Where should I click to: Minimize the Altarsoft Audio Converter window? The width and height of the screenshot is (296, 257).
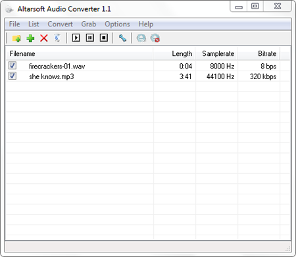(239, 7)
